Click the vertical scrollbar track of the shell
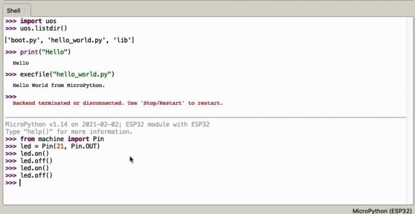This screenshot has width=415, height=214. [x=409, y=111]
